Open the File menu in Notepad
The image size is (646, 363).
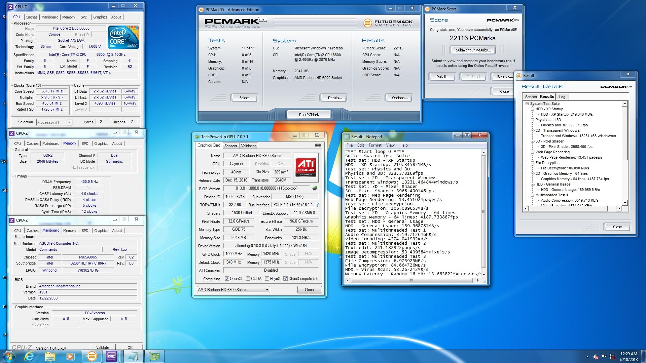coord(350,145)
